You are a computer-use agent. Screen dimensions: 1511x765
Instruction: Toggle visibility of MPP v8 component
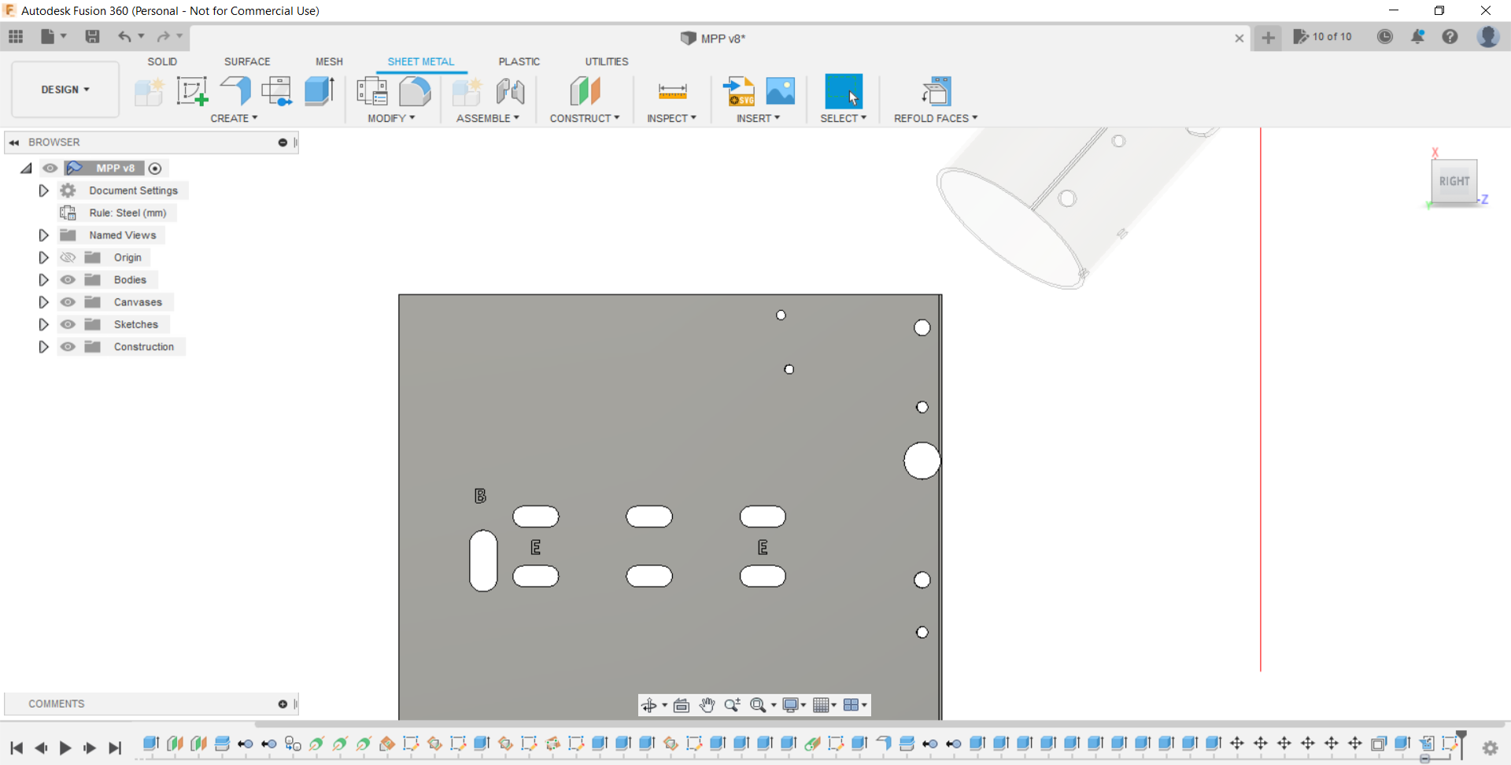(x=50, y=168)
